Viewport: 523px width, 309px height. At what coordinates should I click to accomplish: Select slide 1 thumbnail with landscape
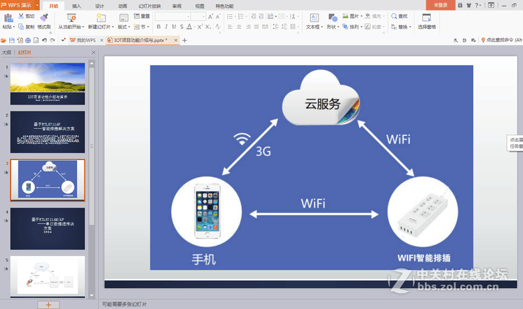[48, 84]
